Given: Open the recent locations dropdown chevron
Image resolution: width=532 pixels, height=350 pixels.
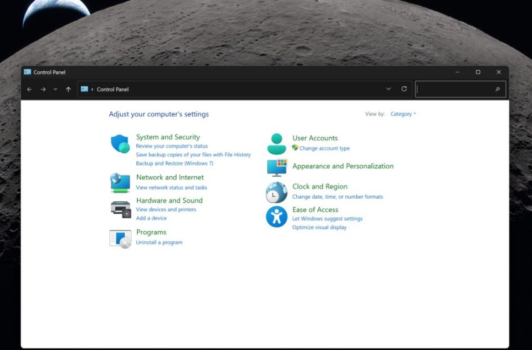Looking at the screenshot, I should (55, 89).
